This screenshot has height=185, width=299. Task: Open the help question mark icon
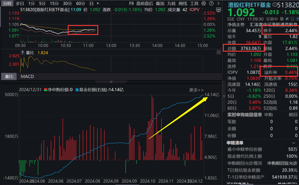211,3
